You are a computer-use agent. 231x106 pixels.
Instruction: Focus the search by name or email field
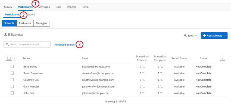[27, 44]
